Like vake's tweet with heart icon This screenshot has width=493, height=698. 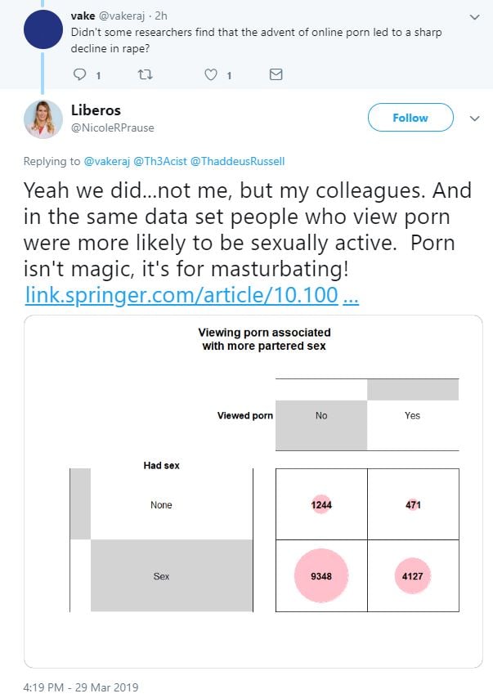click(x=211, y=74)
